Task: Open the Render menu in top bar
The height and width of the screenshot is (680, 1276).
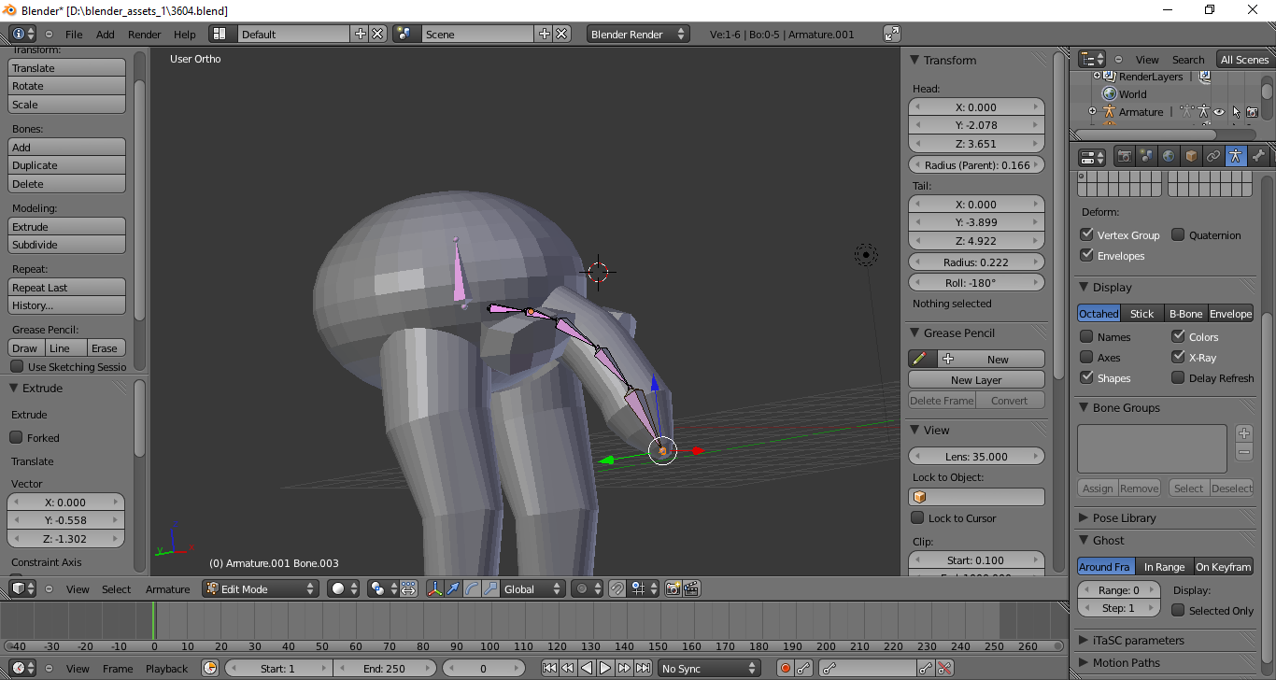Action: click(145, 35)
